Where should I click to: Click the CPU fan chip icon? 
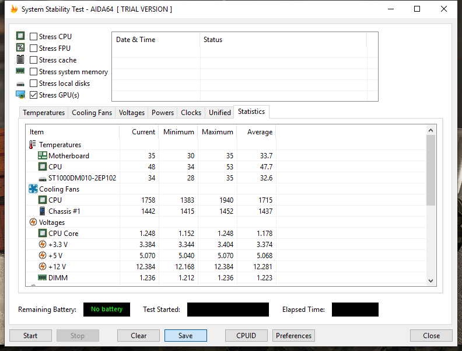point(43,200)
